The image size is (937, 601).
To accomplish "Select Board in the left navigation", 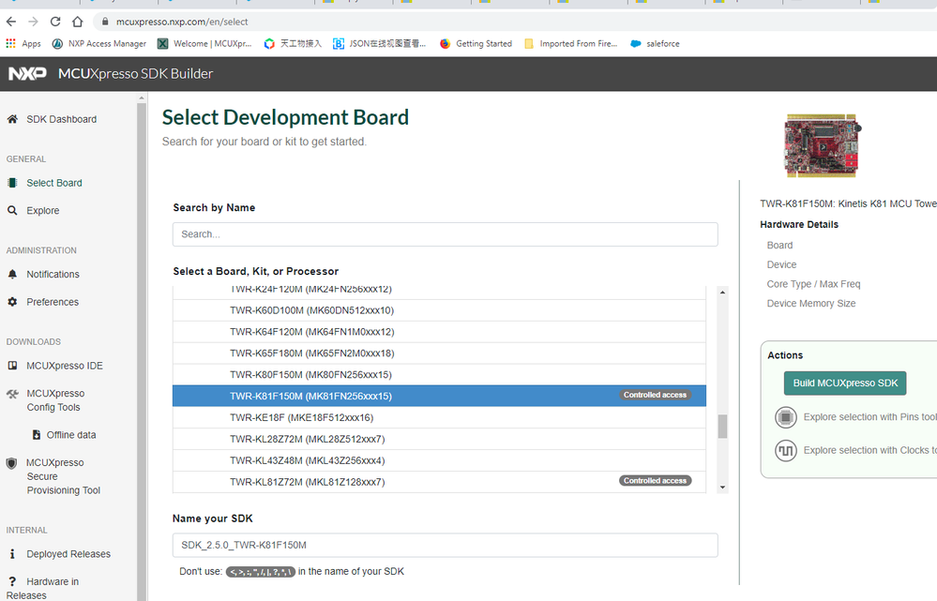I will tap(53, 183).
